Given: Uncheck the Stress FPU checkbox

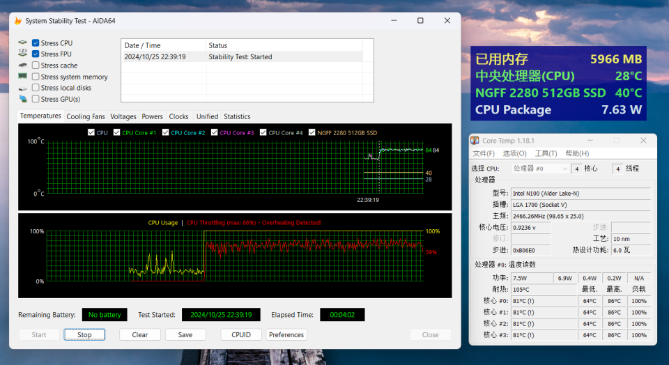Looking at the screenshot, I should coord(36,54).
